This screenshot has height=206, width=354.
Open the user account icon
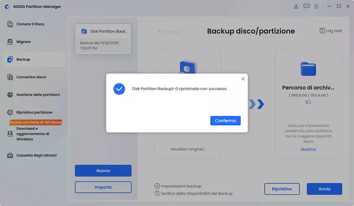point(296,6)
